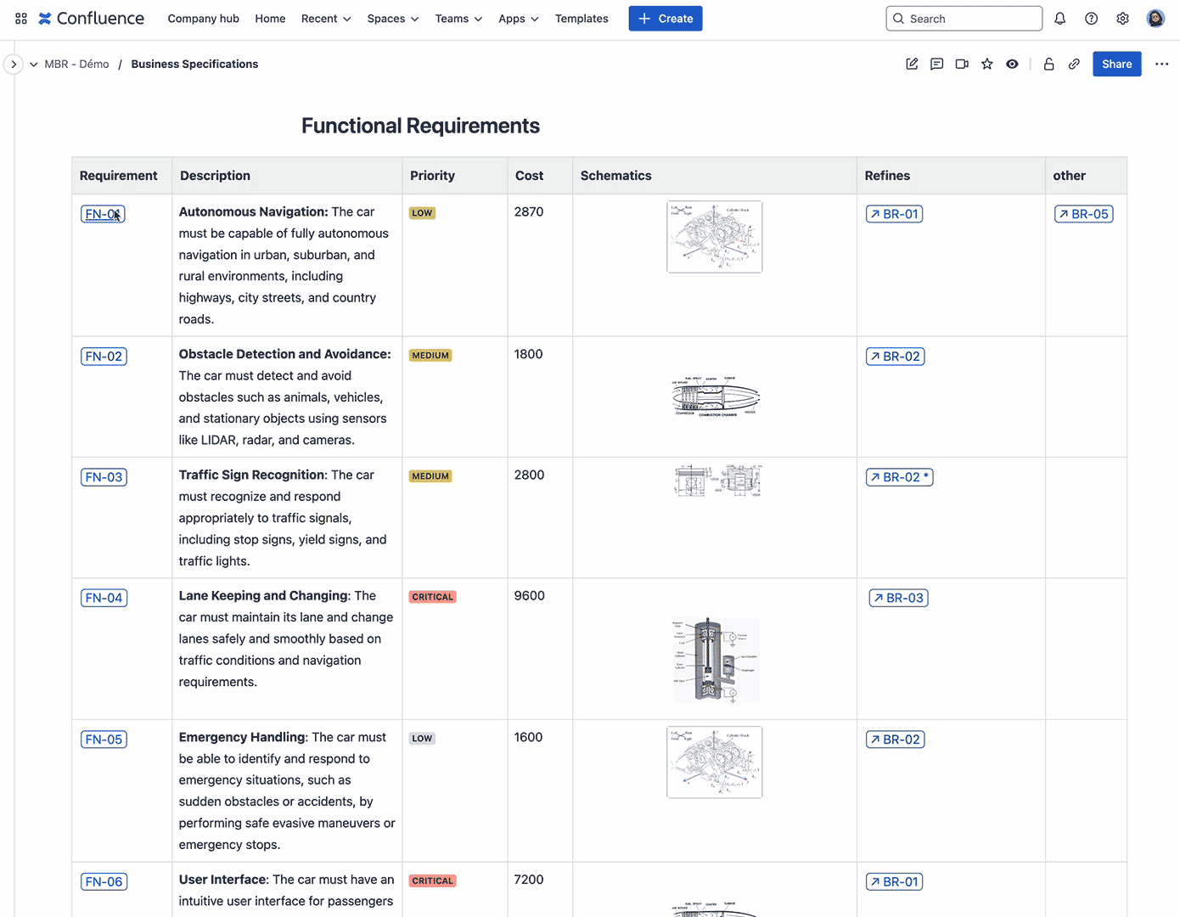1180x917 pixels.
Task: Expand the Spaces dropdown
Action: click(x=392, y=19)
